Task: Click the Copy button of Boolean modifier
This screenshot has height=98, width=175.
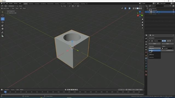Action: pyautogui.click(x=168, y=44)
